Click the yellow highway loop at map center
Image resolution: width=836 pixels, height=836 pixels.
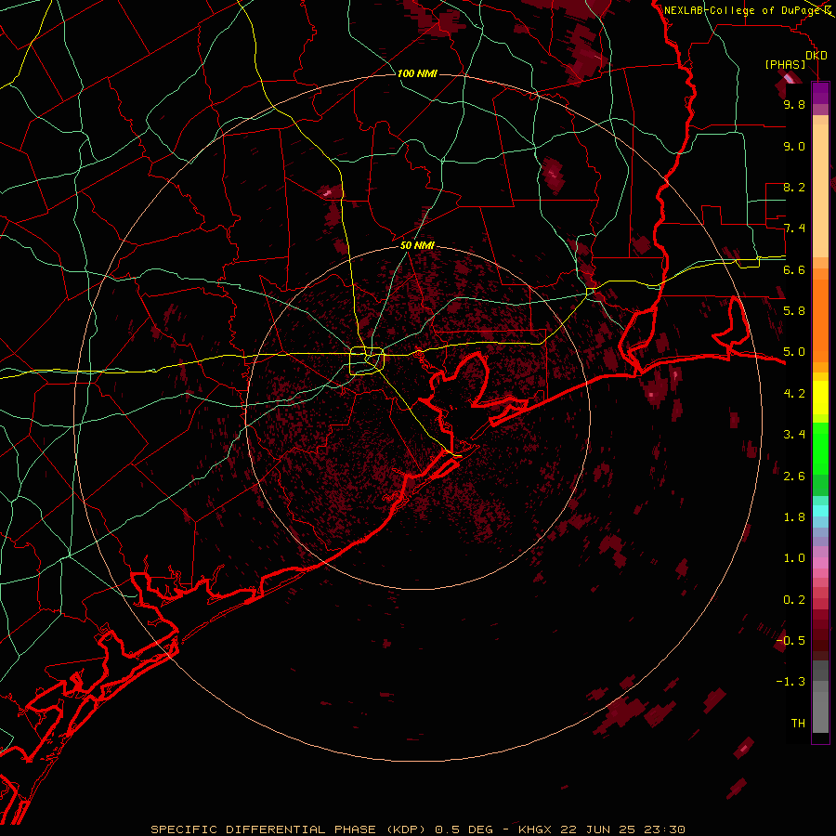pyautogui.click(x=366, y=361)
